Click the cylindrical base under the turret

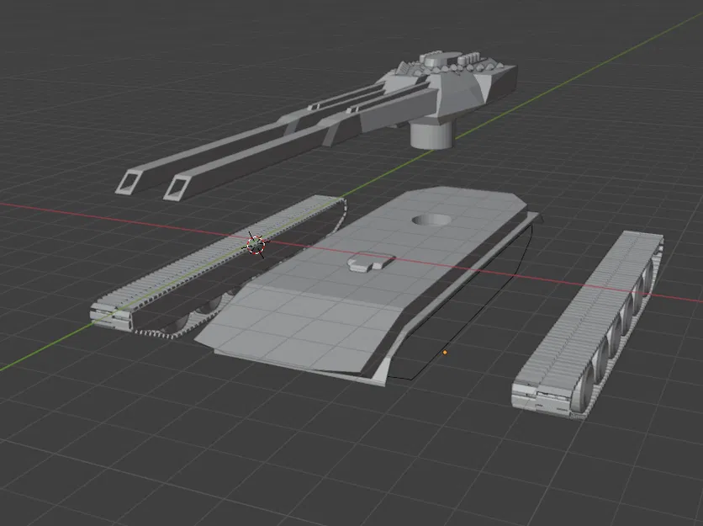pyautogui.click(x=431, y=135)
